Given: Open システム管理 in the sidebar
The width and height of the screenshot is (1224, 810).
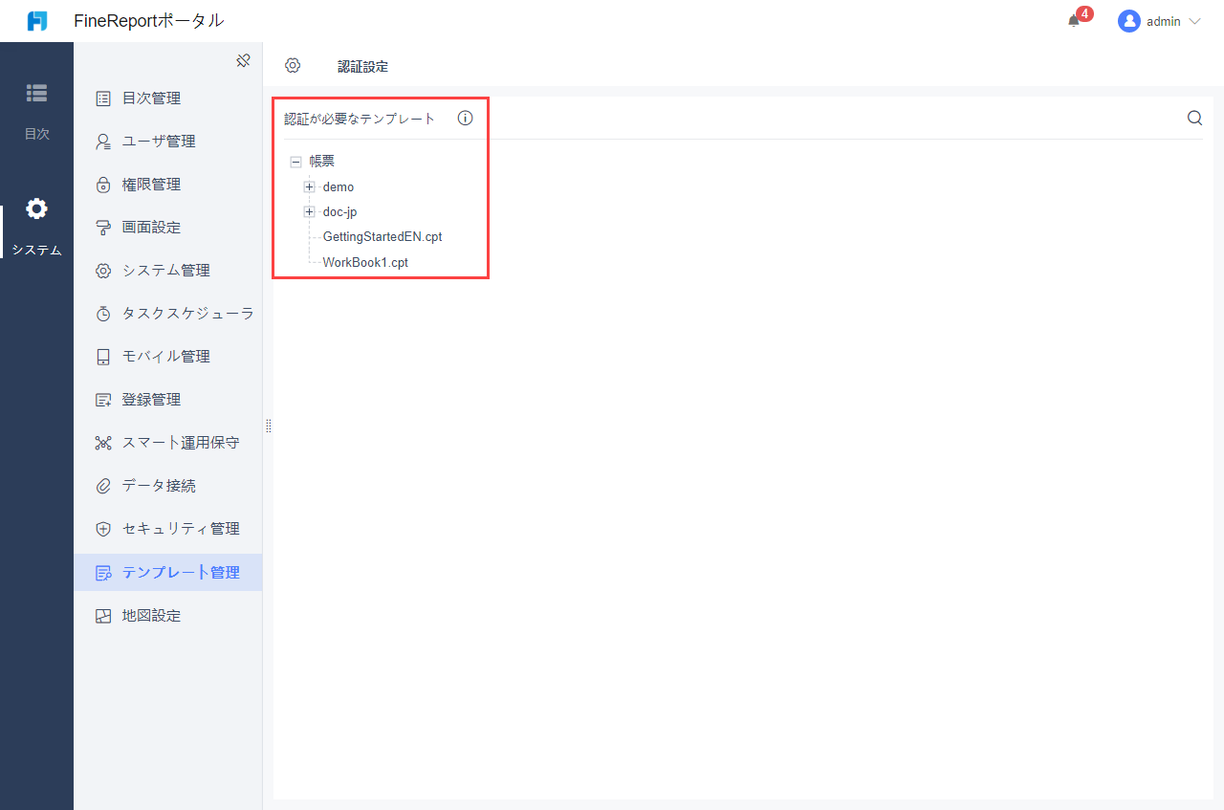Looking at the screenshot, I should 167,271.
